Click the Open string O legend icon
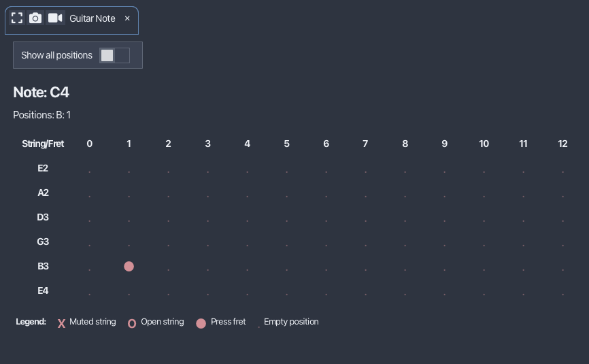Image resolution: width=589 pixels, height=364 pixels. 132,323
